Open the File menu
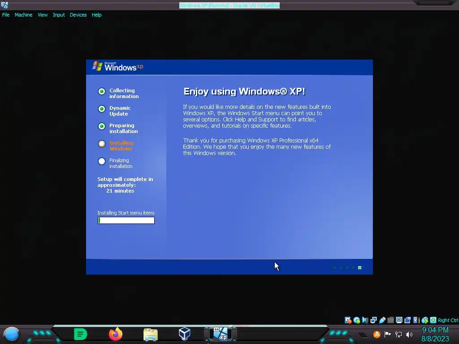 point(6,15)
